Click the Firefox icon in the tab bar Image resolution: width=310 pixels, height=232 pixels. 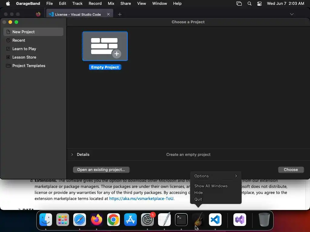[38, 14]
